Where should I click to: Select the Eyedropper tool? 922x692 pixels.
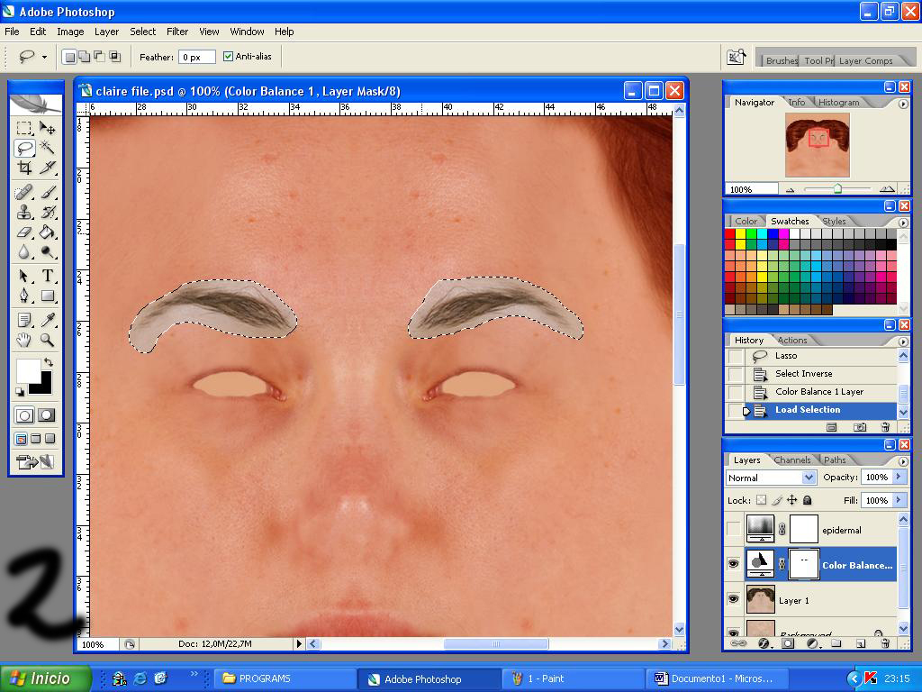pyautogui.click(x=47, y=320)
